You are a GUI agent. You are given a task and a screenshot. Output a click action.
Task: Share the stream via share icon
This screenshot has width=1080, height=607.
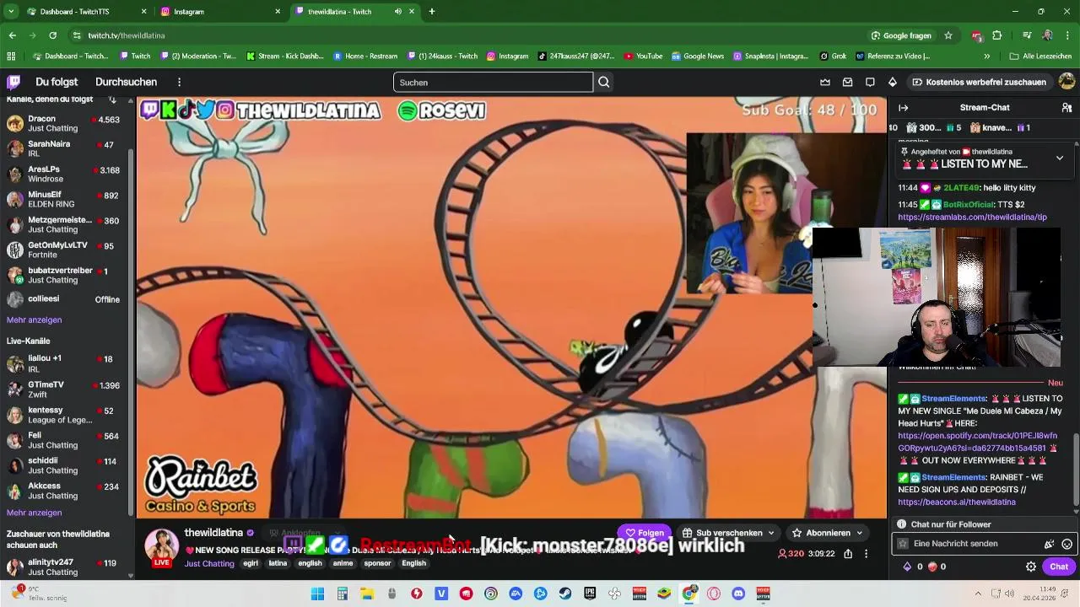tap(848, 554)
